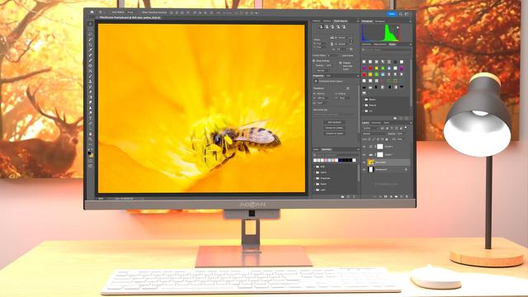Select the Rectangular Marquee tool
Image resolution: width=528 pixels, height=297 pixels.
point(90,30)
